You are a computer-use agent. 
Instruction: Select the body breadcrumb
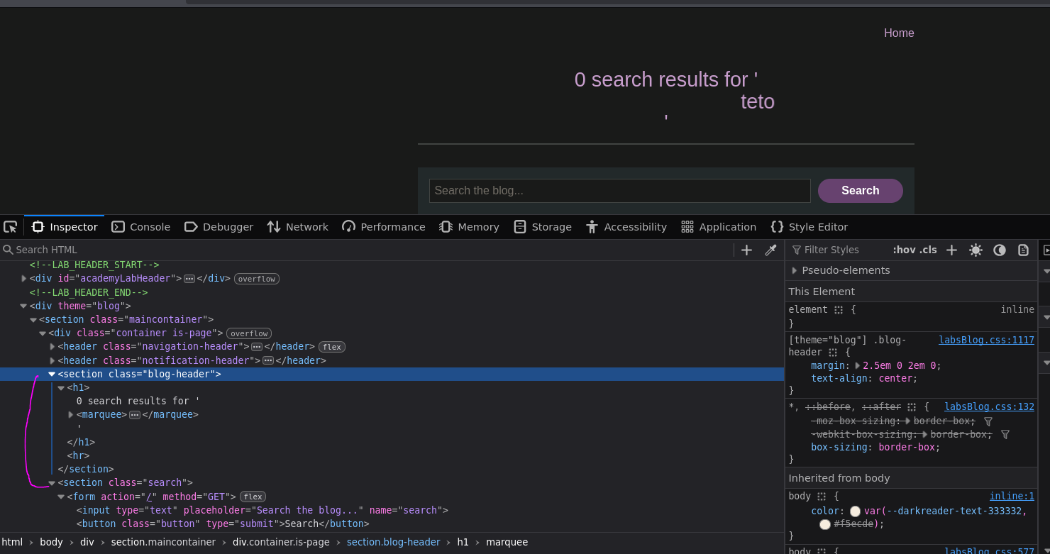pyautogui.click(x=51, y=542)
